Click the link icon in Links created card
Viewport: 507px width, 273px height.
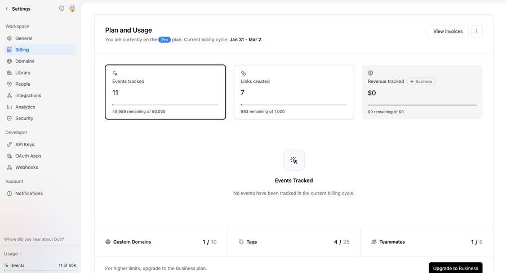coord(243,73)
